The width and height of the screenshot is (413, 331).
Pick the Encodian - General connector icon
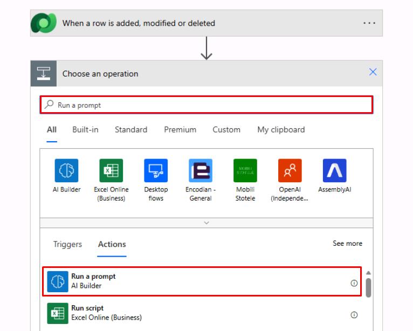[201, 170]
